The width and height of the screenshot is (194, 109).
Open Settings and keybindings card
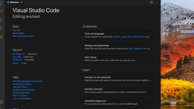(118, 47)
